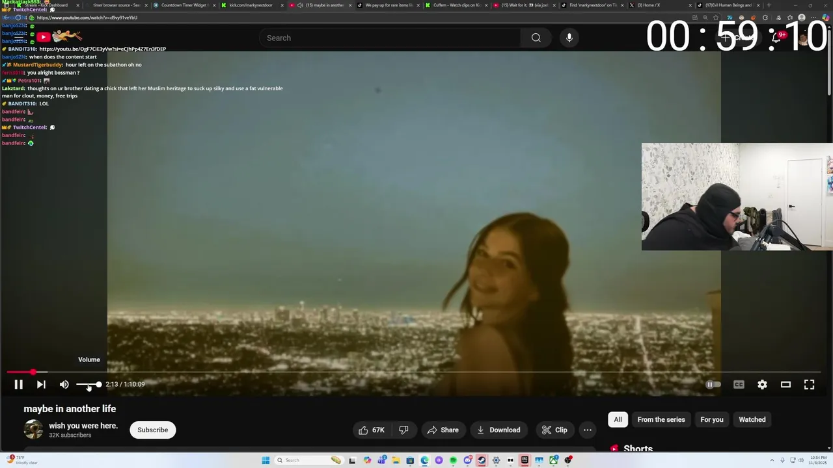This screenshot has width=833, height=468.
Task: Open BANDIT310's youtu.be chat link
Action: [x=102, y=49]
